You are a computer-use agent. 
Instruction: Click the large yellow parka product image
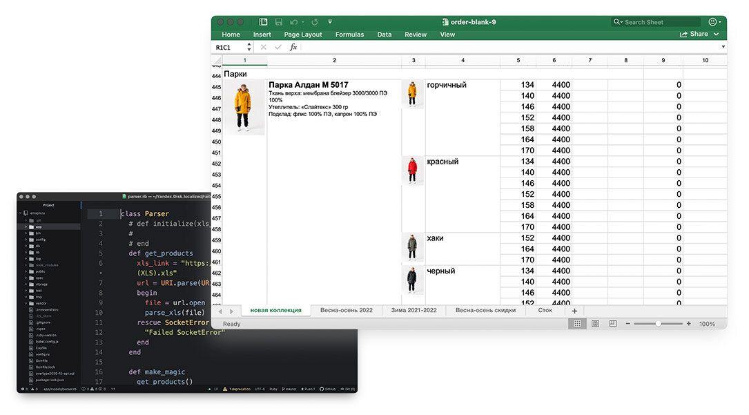point(244,108)
